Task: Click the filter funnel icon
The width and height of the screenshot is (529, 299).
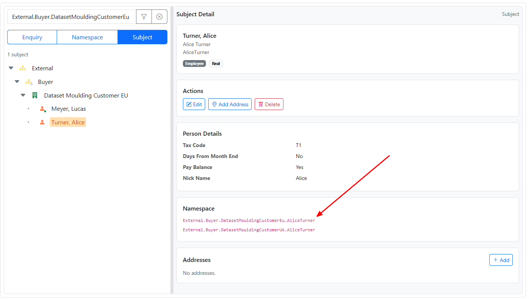Action: [x=144, y=17]
